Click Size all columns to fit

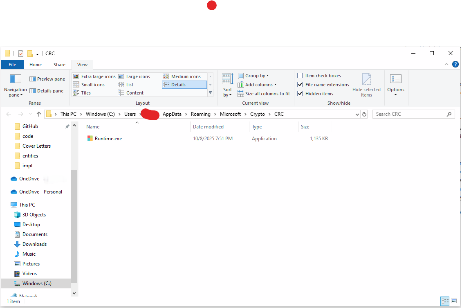tap(264, 93)
